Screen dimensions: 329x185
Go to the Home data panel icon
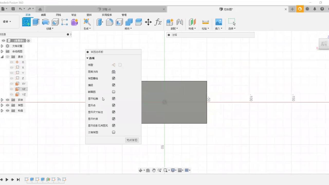tap(40, 9)
